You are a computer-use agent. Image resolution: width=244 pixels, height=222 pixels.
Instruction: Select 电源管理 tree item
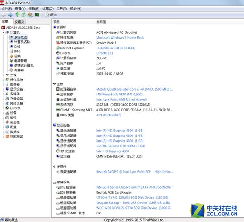tap(20, 61)
